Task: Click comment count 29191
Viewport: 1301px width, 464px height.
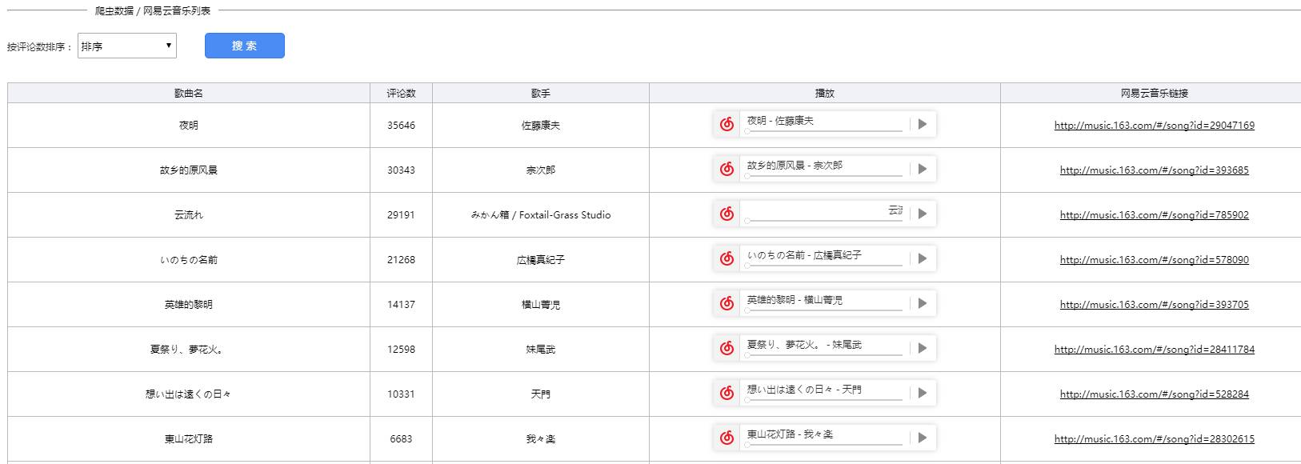Action: click(x=401, y=215)
